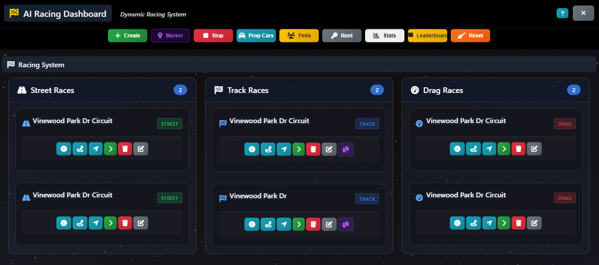This screenshot has height=265, width=599.
Task: Open the help panel via question mark
Action: pyautogui.click(x=562, y=13)
